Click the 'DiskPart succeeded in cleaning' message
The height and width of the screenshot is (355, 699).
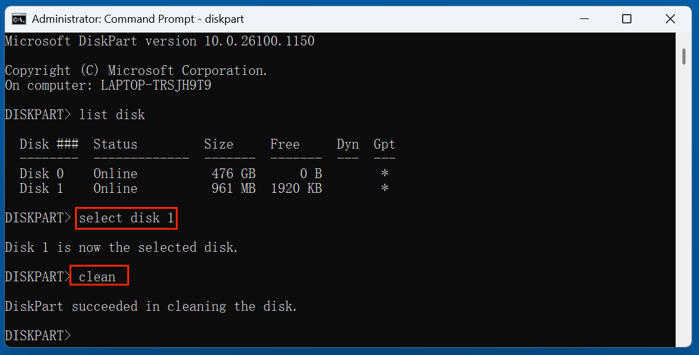151,306
